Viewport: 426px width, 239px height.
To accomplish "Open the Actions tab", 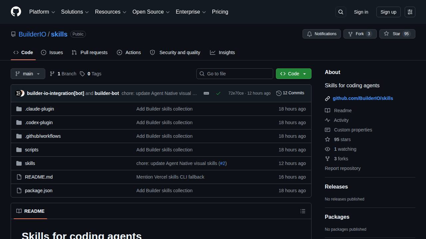I will pyautogui.click(x=129, y=52).
